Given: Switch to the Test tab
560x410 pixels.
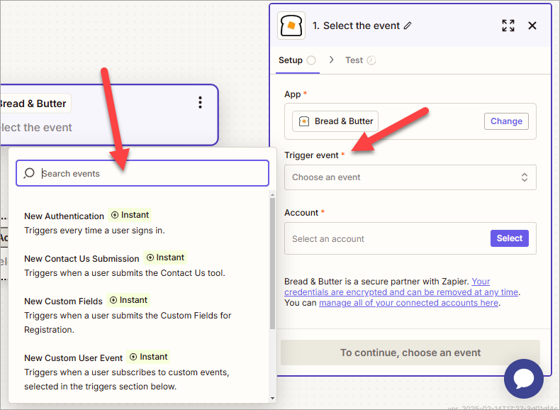Looking at the screenshot, I should 360,60.
